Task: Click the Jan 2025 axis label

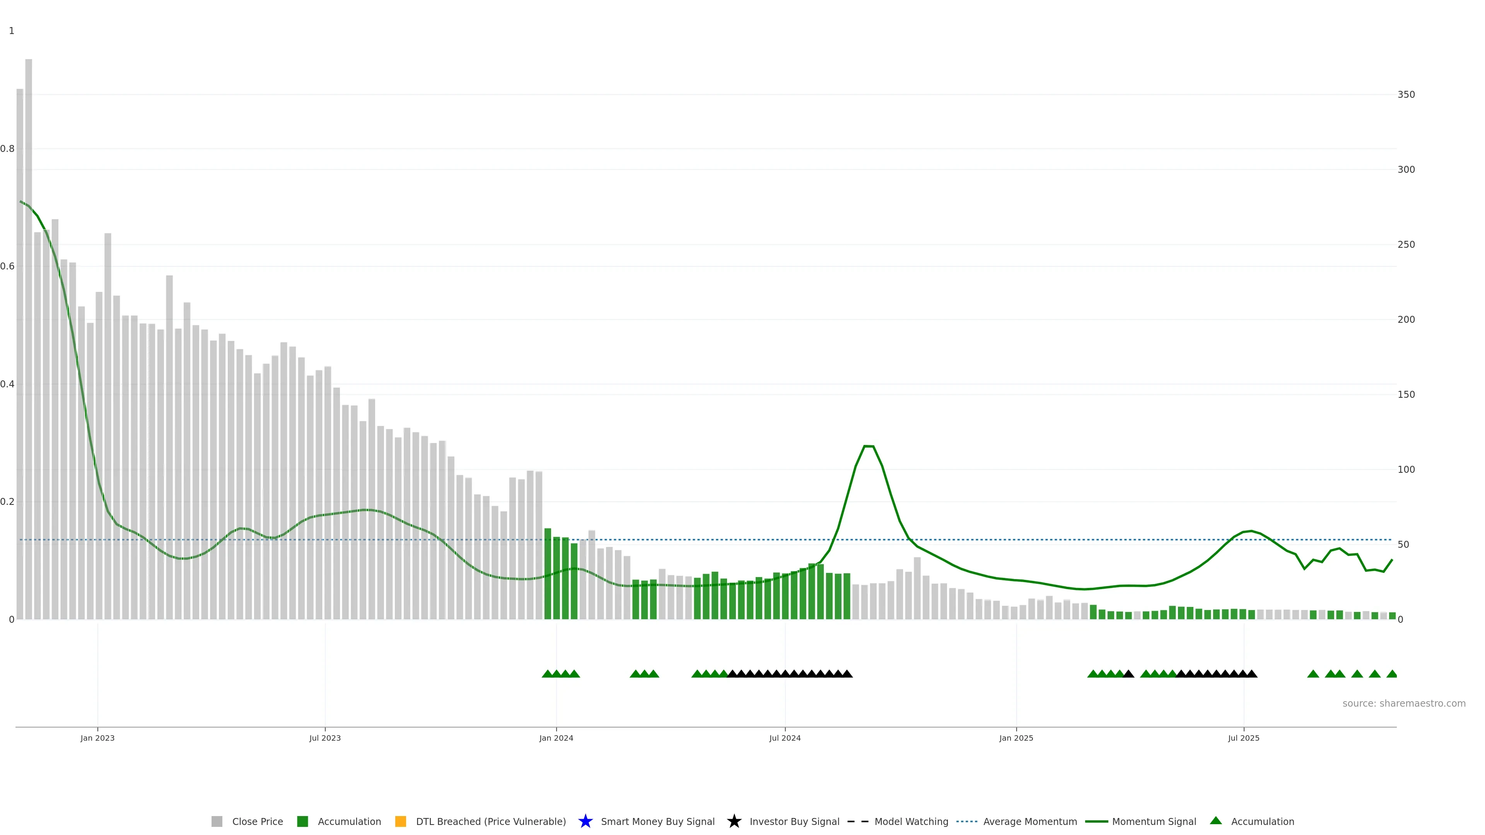Action: tap(1016, 738)
